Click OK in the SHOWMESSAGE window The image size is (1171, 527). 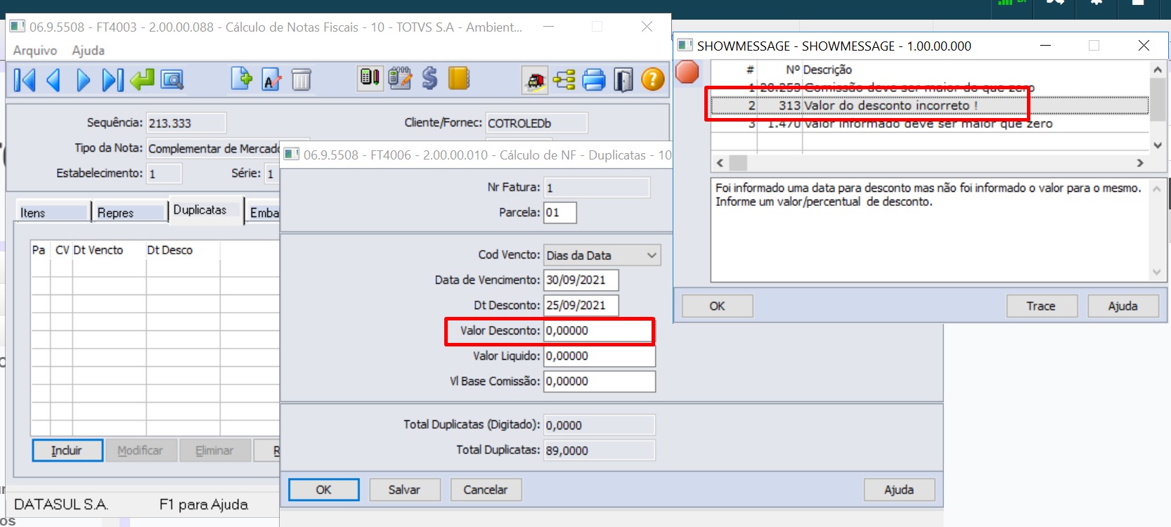point(717,306)
